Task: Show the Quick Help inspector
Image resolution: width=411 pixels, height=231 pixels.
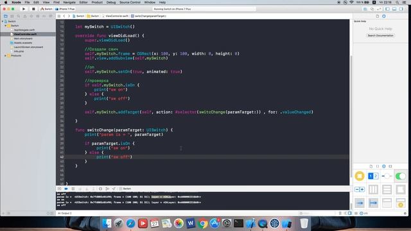Action: (x=384, y=16)
